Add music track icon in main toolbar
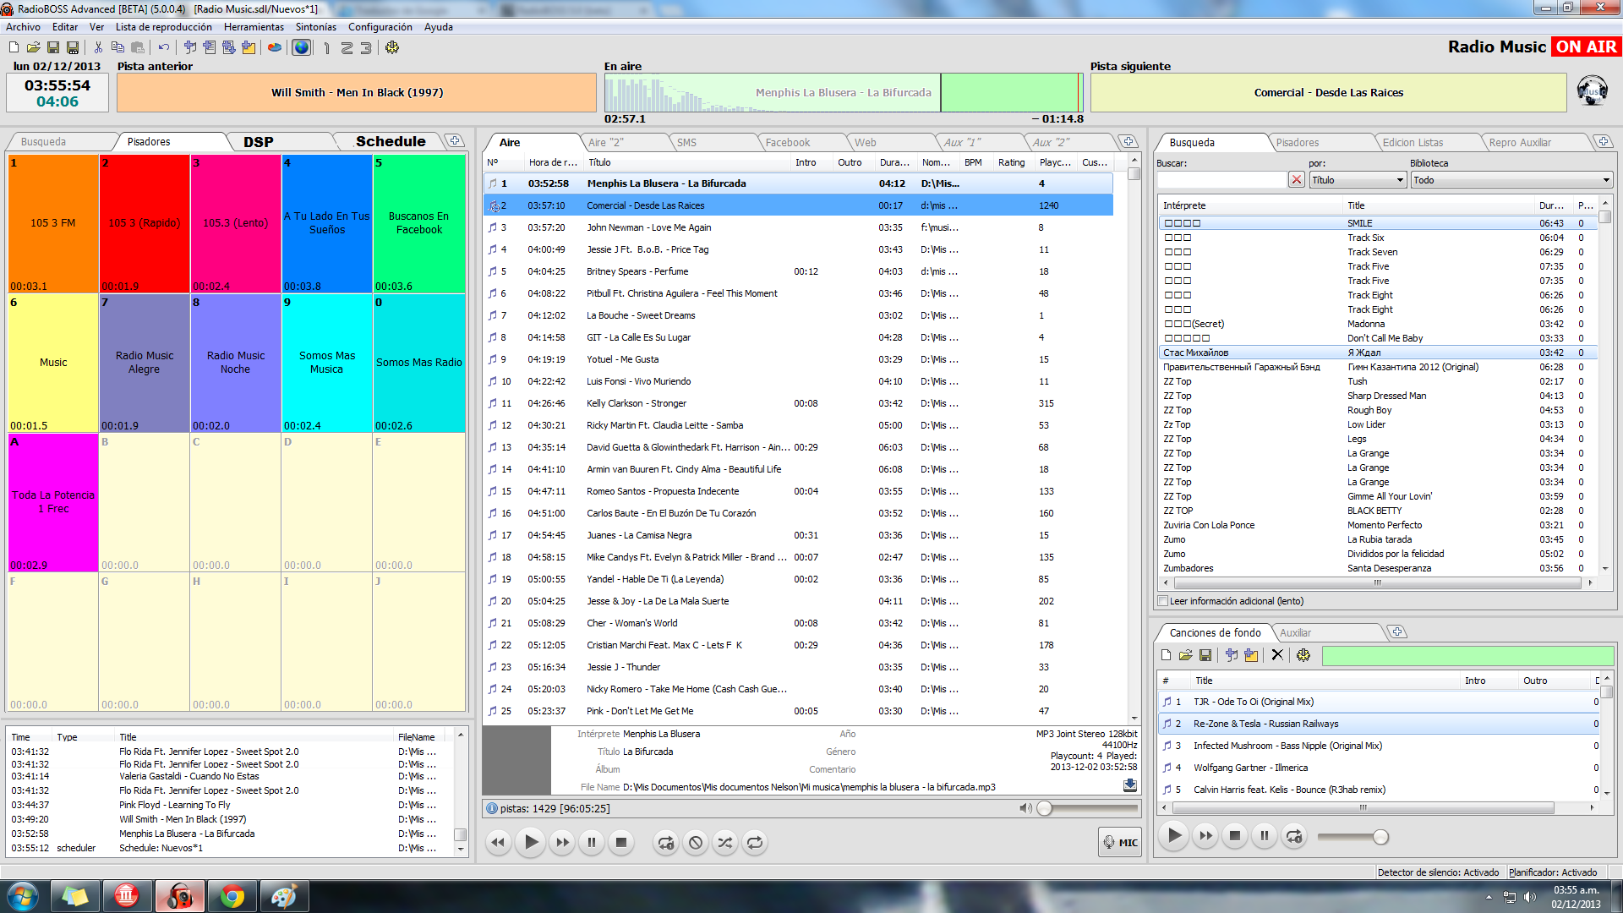 coord(190,47)
